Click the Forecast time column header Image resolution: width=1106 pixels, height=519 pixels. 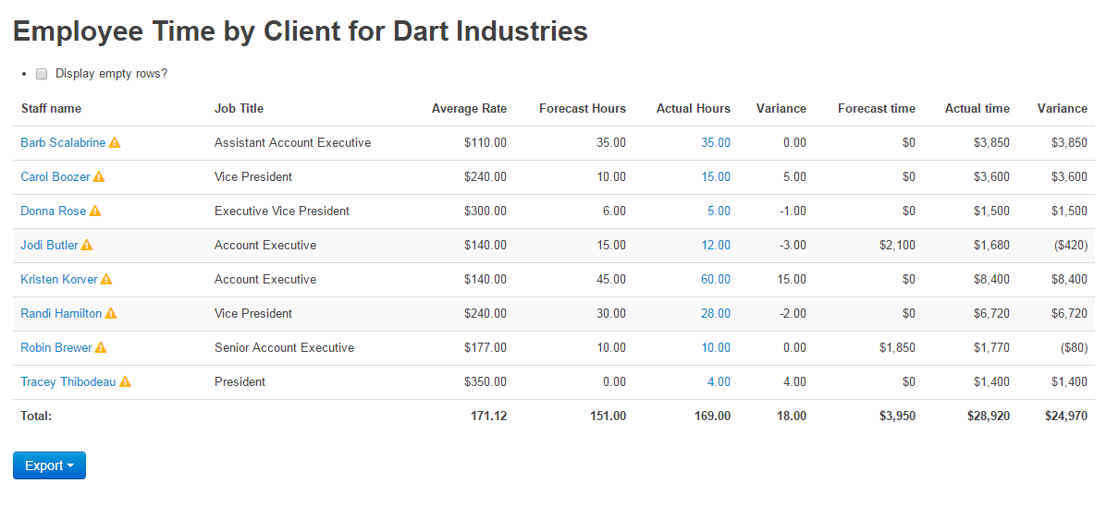pos(877,108)
